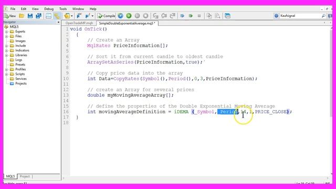Save the current file
The image size is (336, 189).
click(30, 16)
